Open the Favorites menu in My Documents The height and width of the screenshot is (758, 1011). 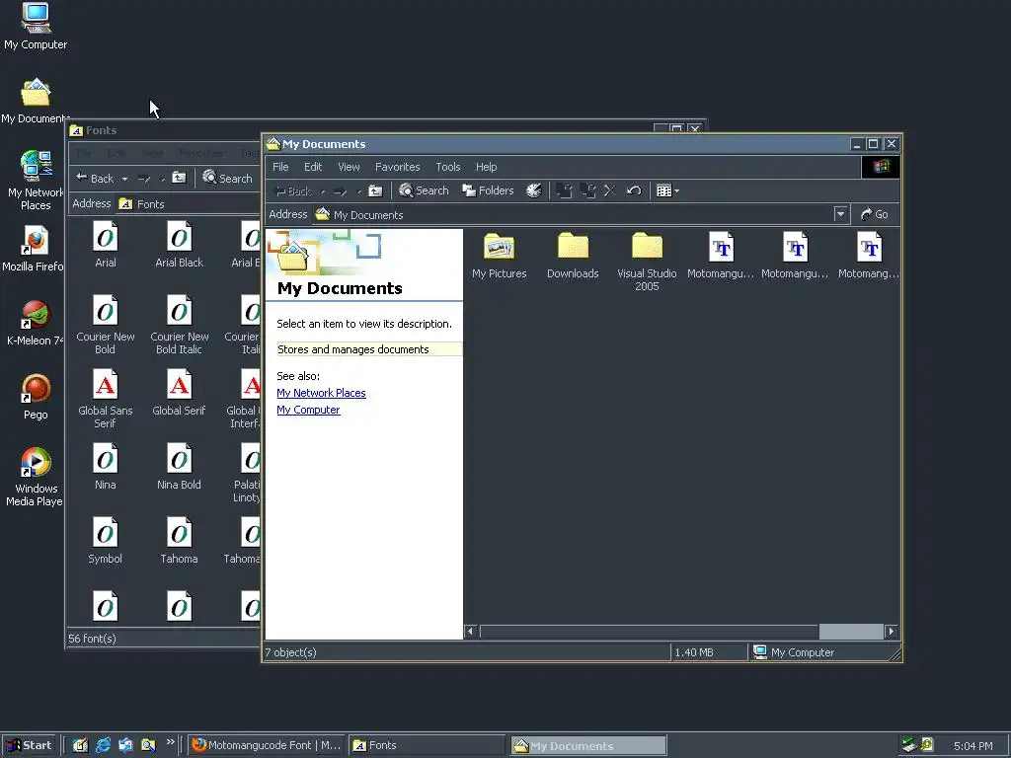(x=397, y=167)
